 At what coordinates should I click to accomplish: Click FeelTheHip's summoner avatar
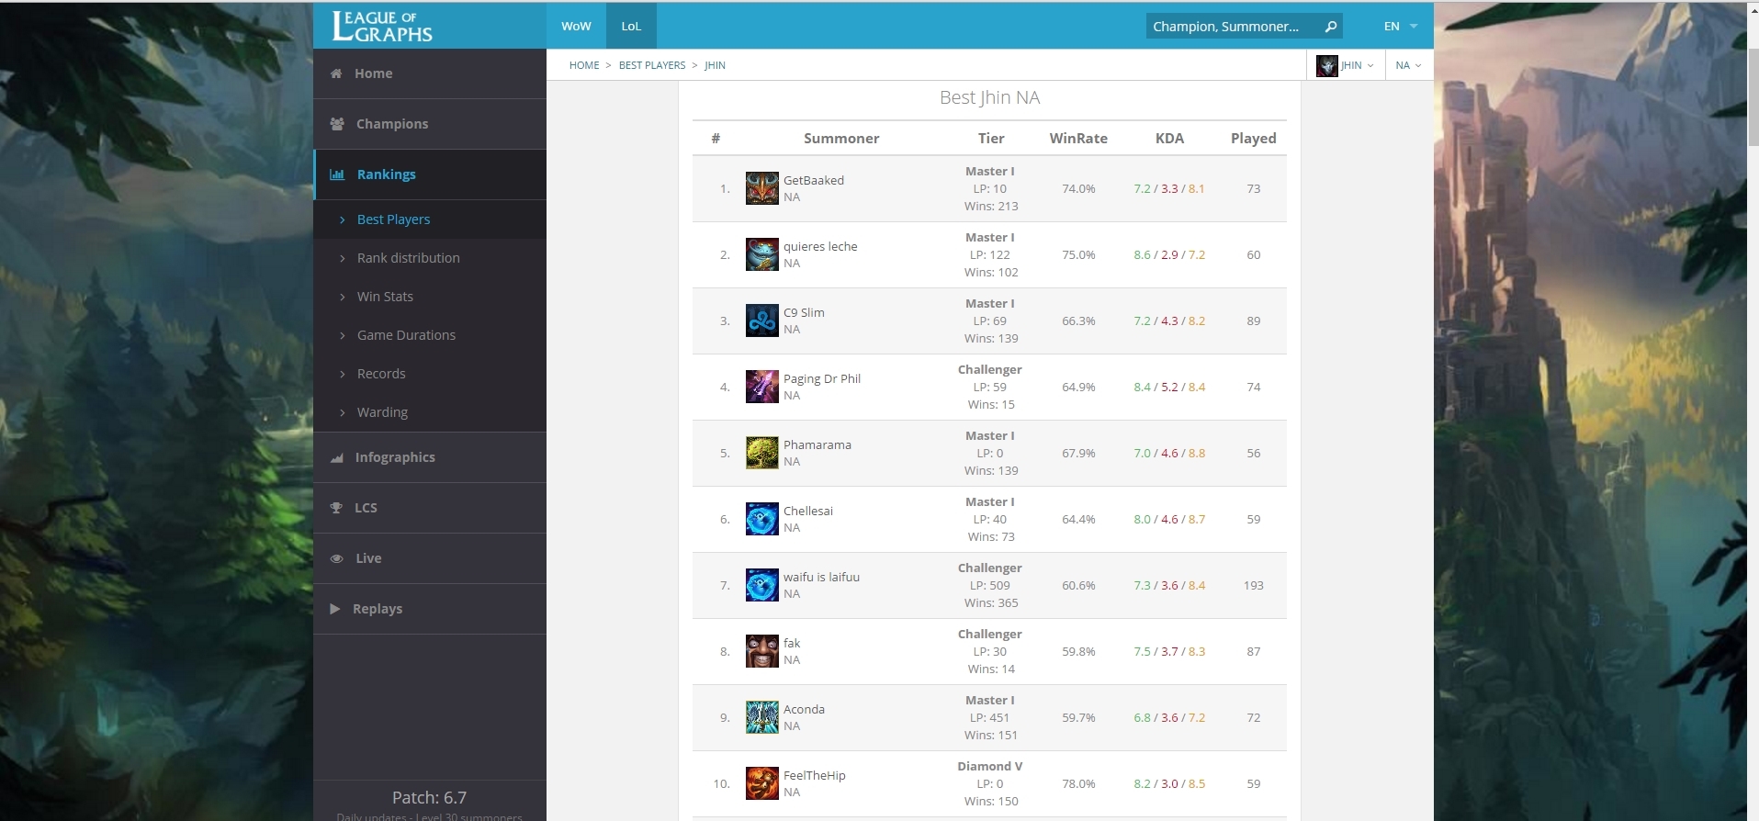761,783
